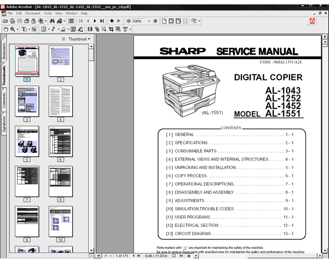This screenshot has width=329, height=263.
Task: Click the thumbnail pane scroll-down arrow
Action: [x=91, y=250]
